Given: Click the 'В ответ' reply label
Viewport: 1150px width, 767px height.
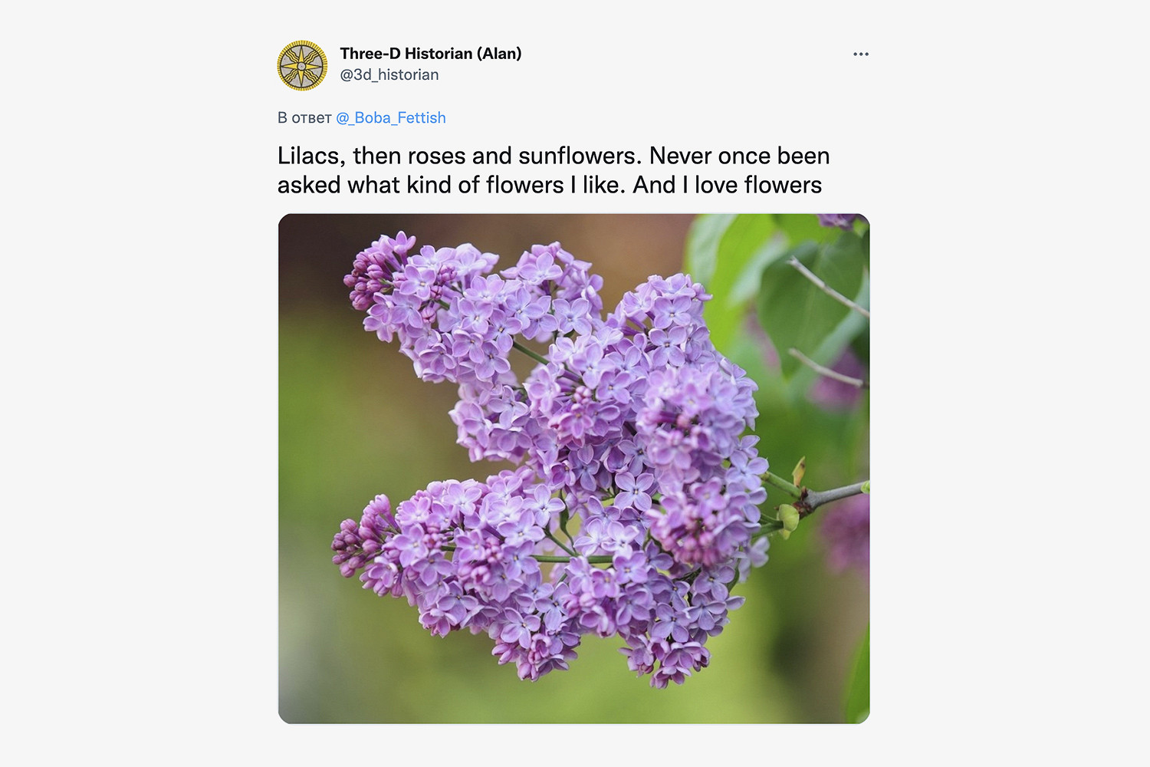Looking at the screenshot, I should tap(304, 117).
